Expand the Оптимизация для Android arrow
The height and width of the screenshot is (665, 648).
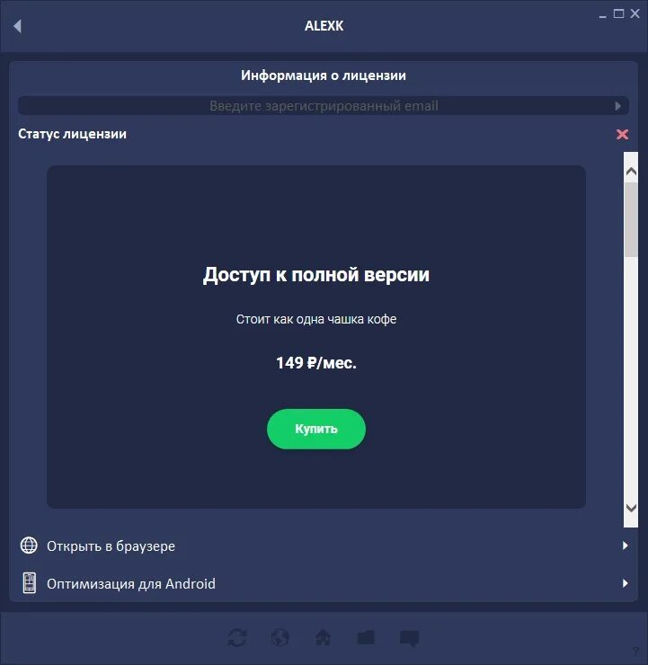click(x=626, y=583)
